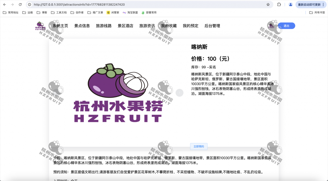Select the 价格：100（元） text
Screen dimensions: 328x181
pos(210,59)
